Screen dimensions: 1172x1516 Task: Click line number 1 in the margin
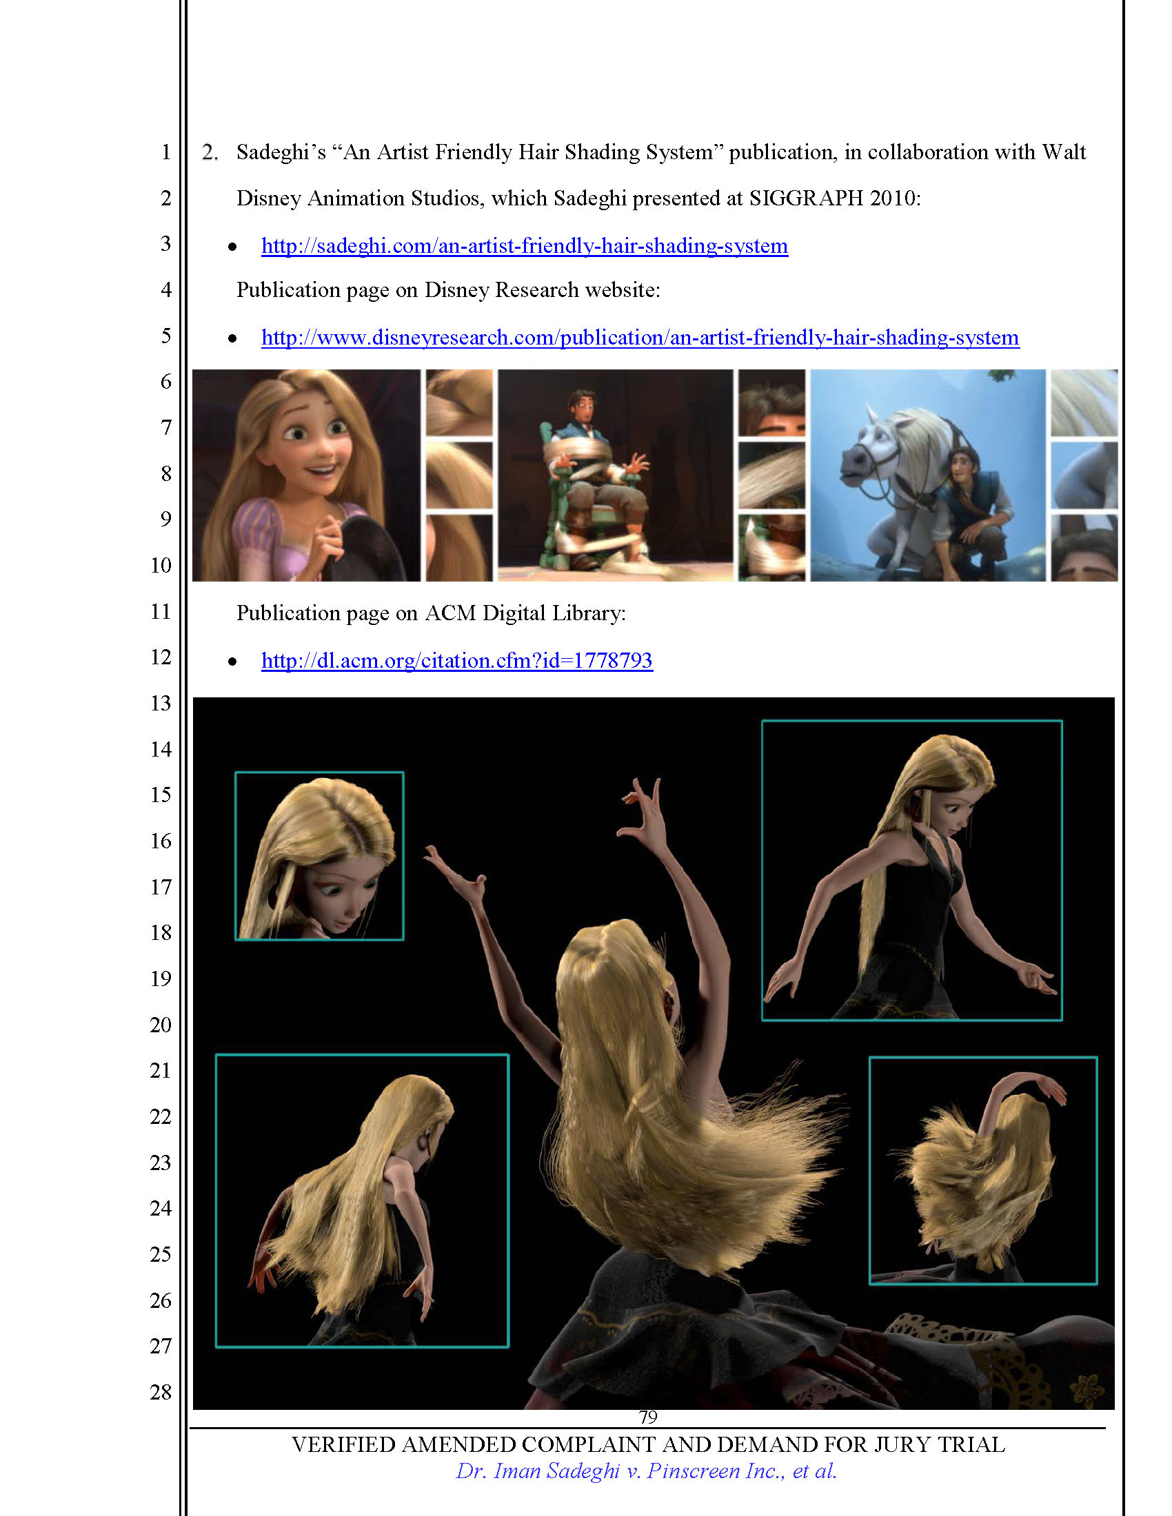pos(165,152)
